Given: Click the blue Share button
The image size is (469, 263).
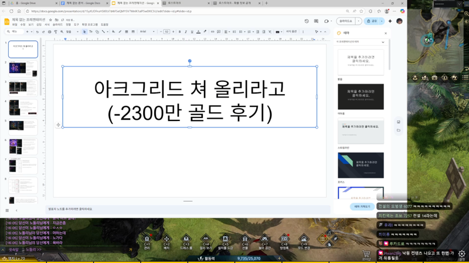Looking at the screenshot, I should click(x=372, y=21).
